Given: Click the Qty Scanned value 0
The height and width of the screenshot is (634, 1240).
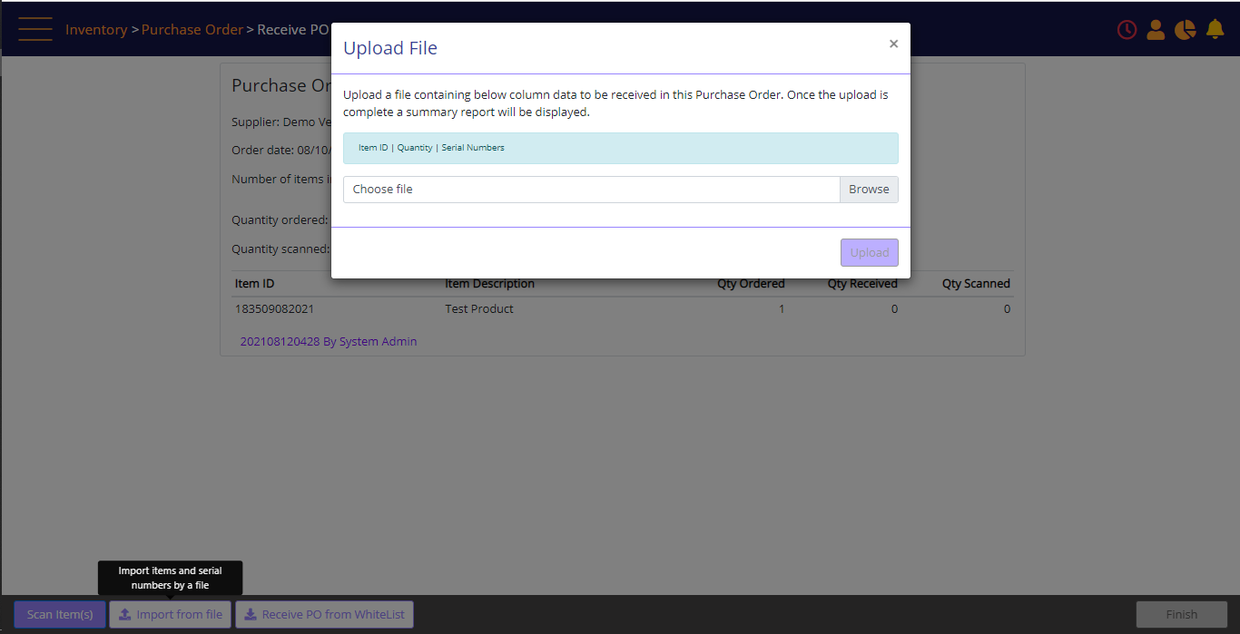Looking at the screenshot, I should (1007, 309).
